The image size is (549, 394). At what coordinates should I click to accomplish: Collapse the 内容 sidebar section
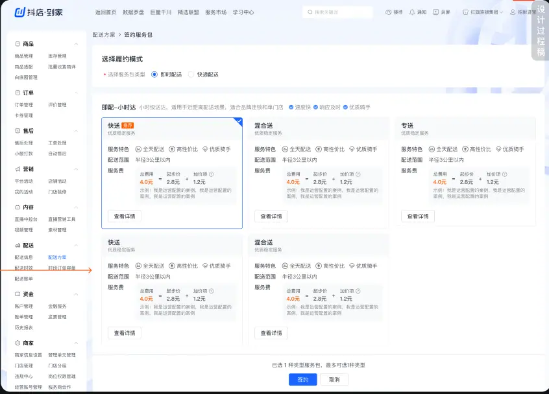pyautogui.click(x=76, y=207)
